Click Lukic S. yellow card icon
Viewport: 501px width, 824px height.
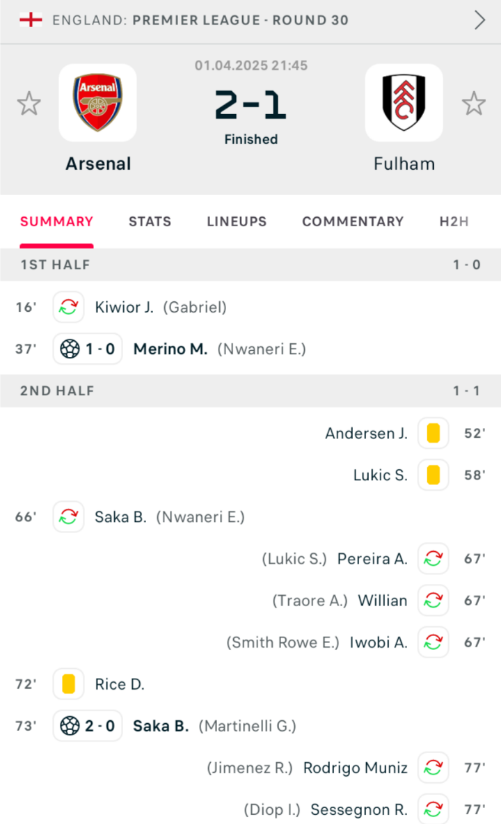434,475
